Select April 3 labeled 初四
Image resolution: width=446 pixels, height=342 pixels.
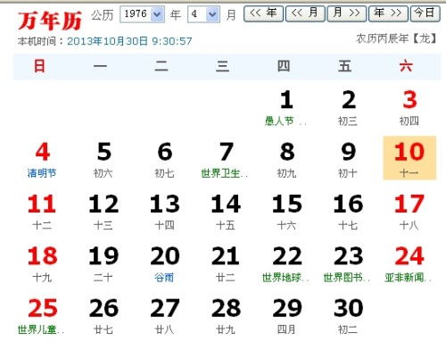(409, 108)
